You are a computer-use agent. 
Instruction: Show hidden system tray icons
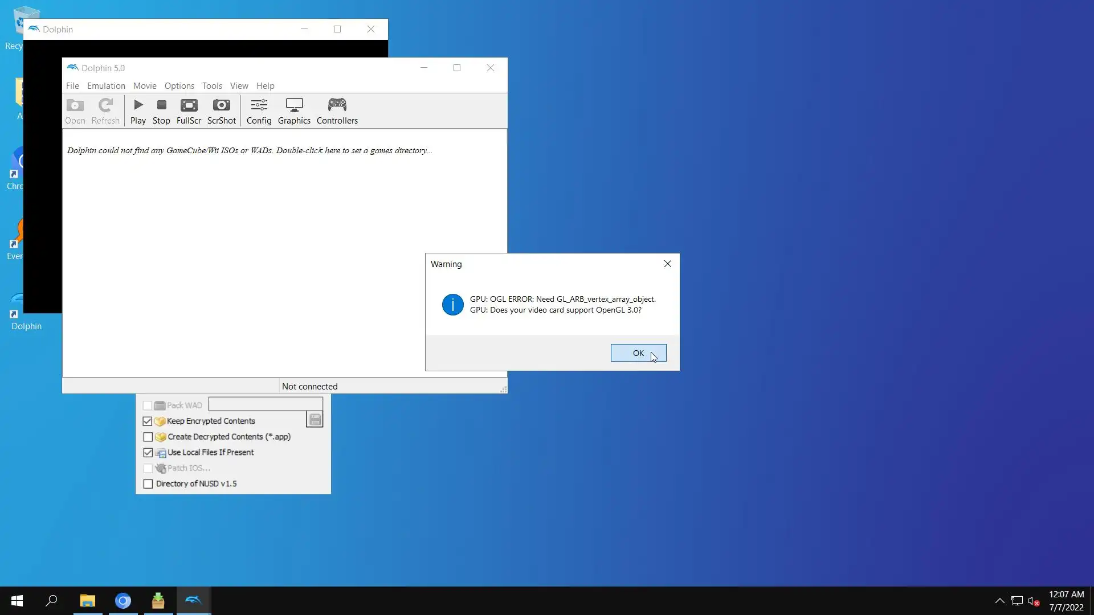tap(999, 601)
